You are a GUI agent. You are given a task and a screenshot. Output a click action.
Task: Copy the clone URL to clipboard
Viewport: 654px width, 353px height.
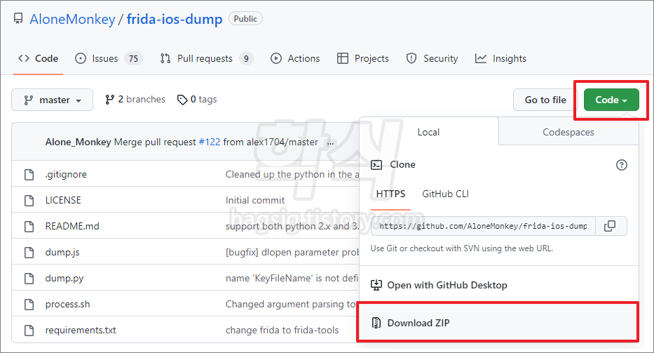[x=611, y=226]
